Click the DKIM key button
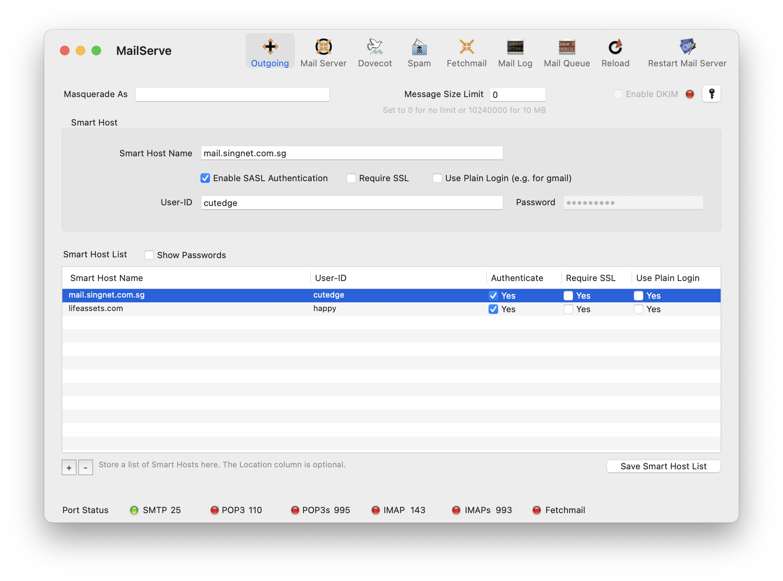Viewport: 783px width, 581px height. point(712,94)
